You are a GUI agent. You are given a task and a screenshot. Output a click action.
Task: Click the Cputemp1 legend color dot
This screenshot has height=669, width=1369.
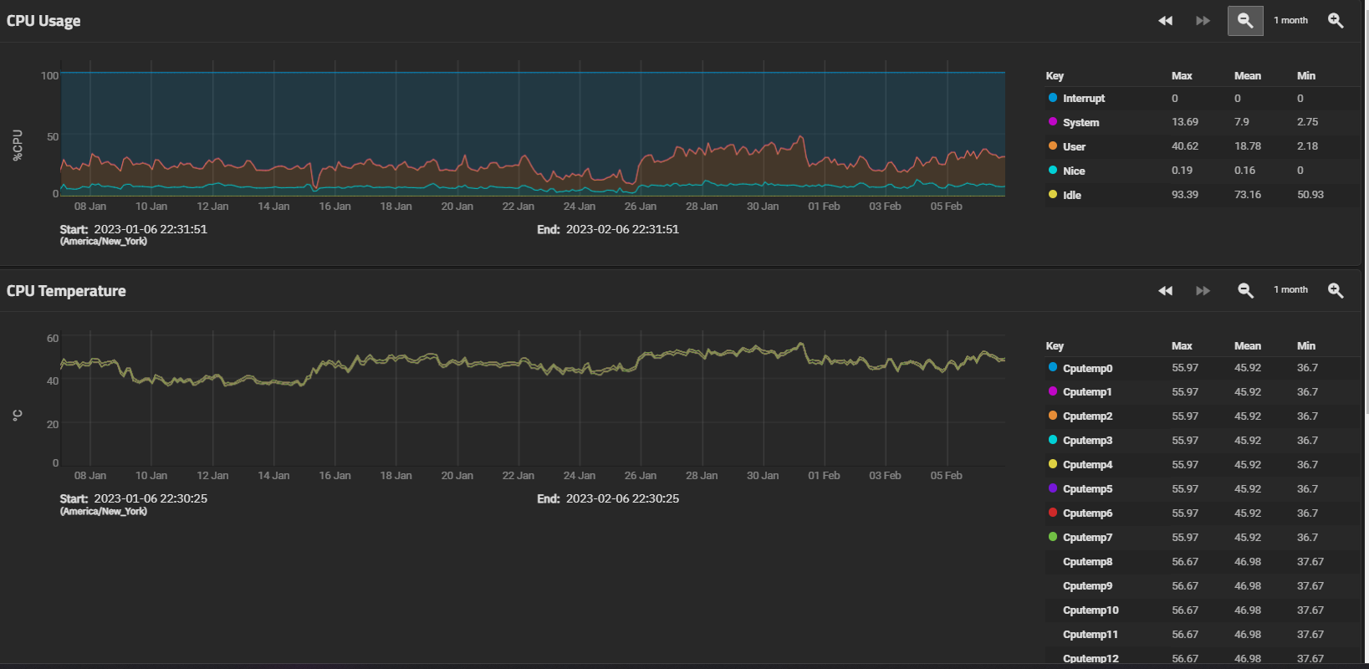pos(1053,391)
